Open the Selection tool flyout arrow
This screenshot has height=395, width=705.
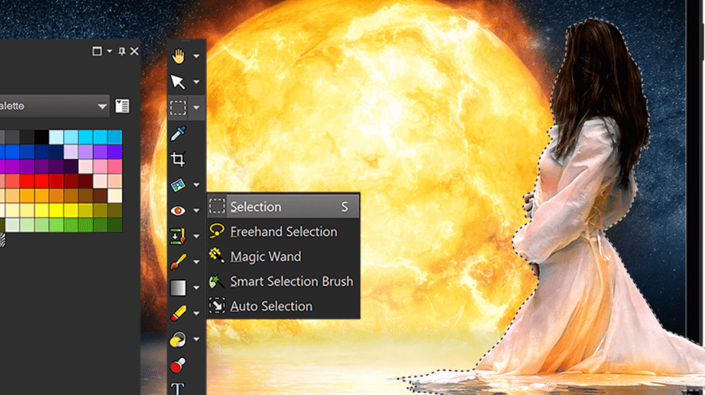point(196,108)
